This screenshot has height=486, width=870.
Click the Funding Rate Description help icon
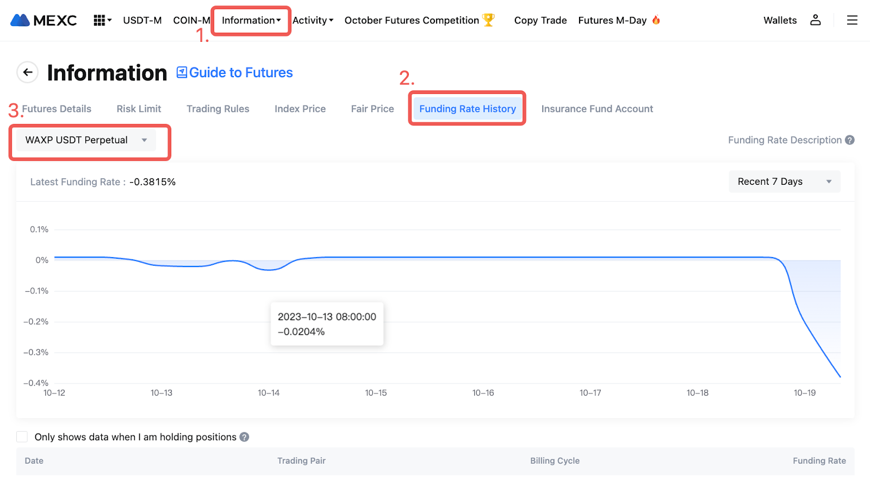pos(850,140)
